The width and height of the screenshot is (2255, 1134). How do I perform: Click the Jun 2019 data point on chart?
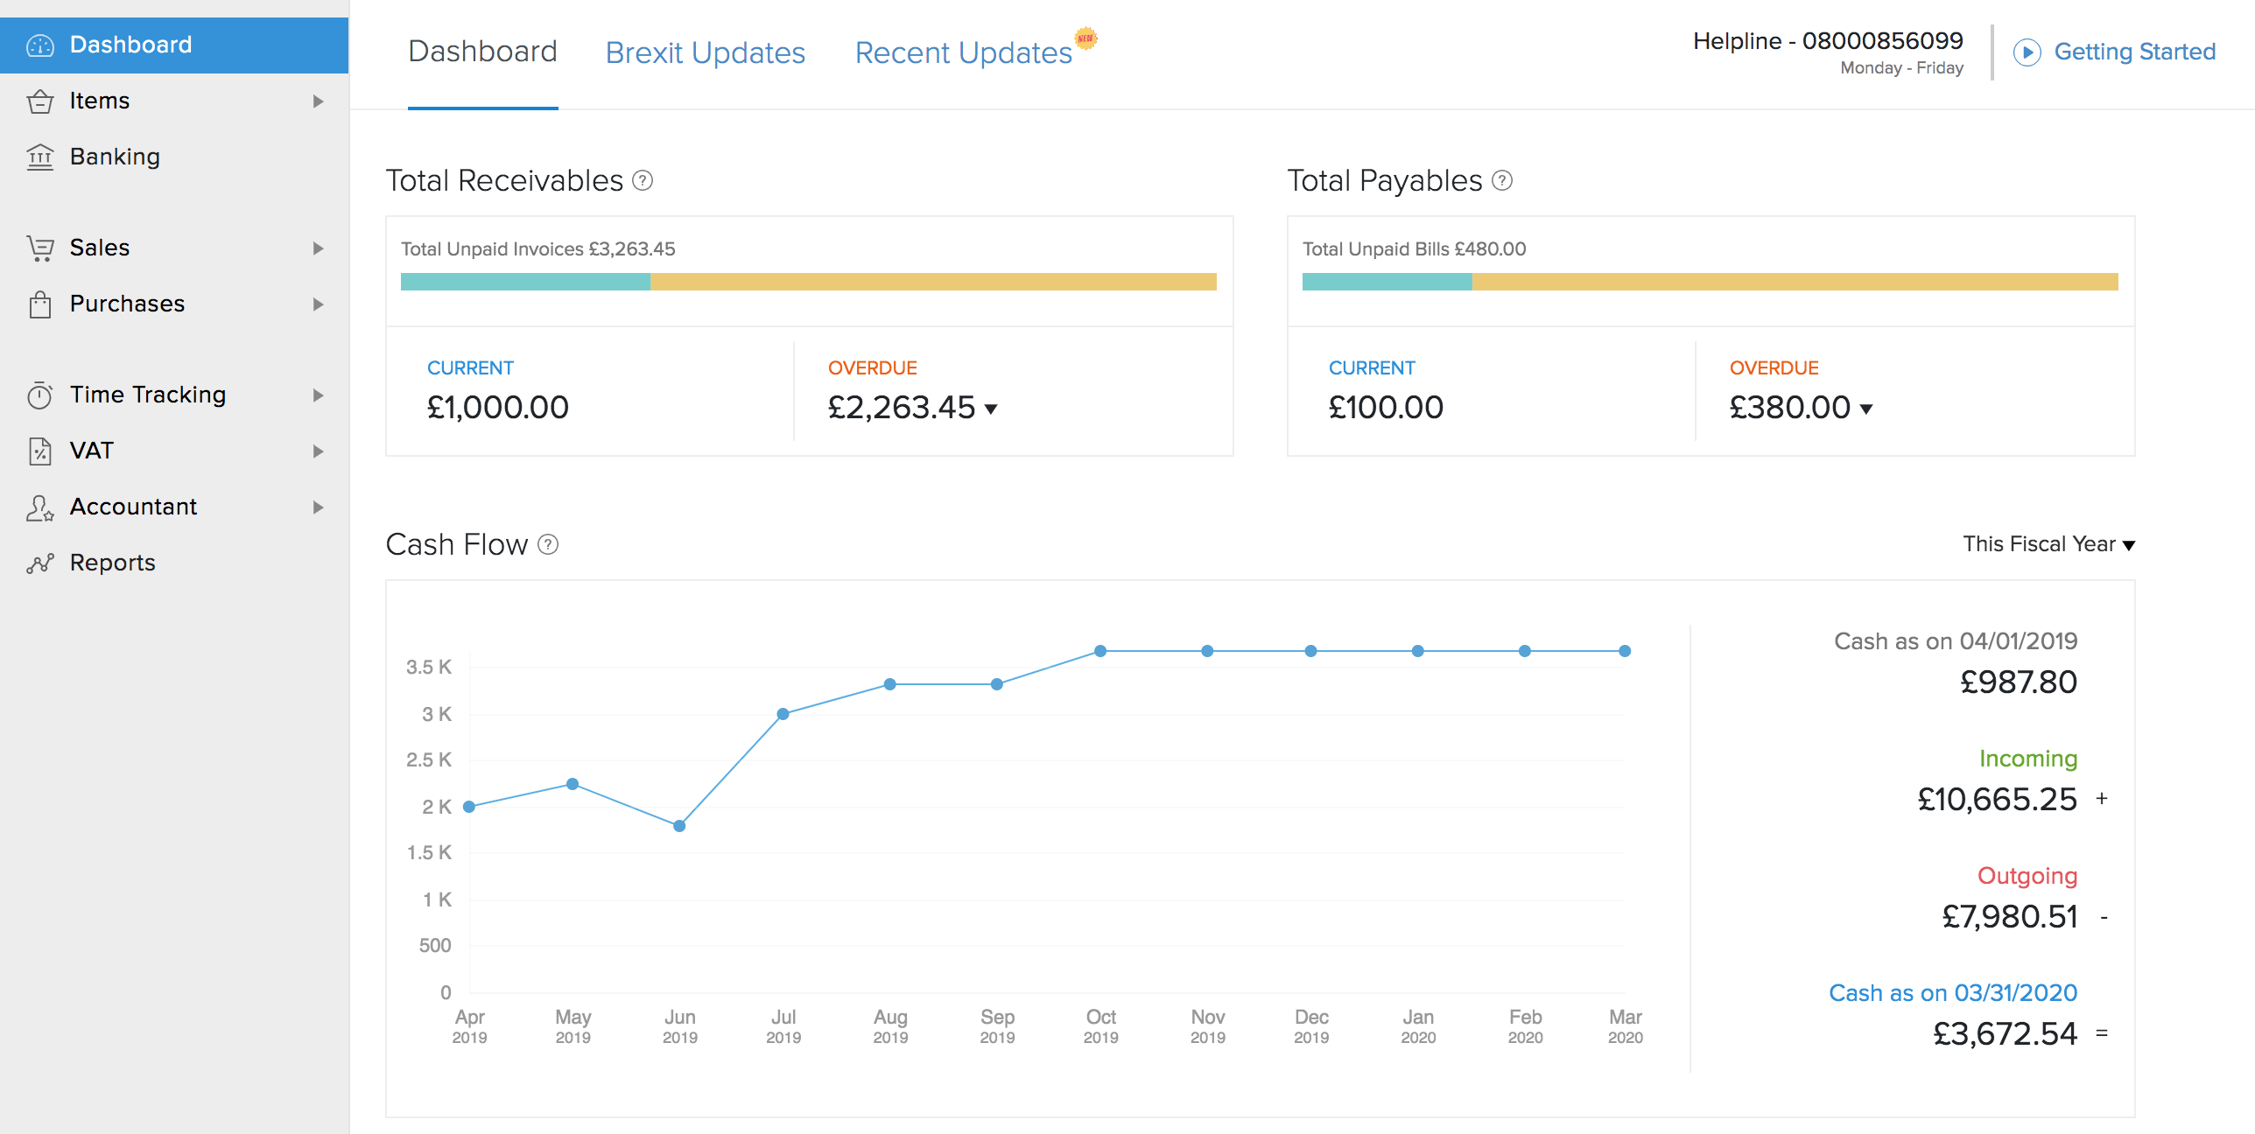(679, 825)
